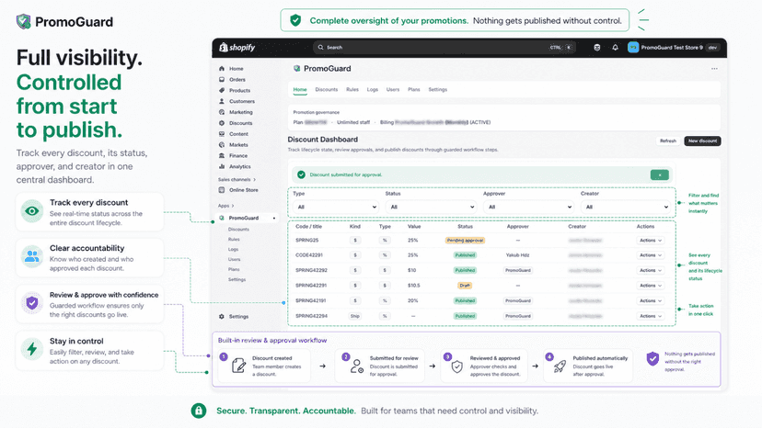Click the Products tag icon in sidebar

pos(222,90)
